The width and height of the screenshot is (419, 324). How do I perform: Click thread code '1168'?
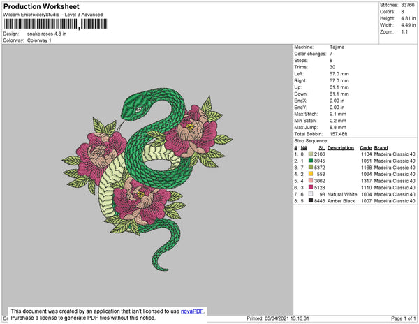coord(367,168)
